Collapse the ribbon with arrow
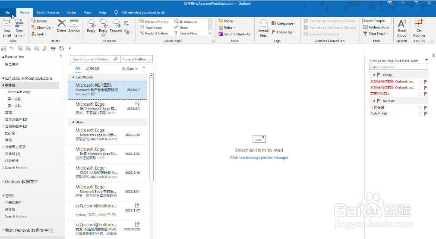 coord(432,41)
